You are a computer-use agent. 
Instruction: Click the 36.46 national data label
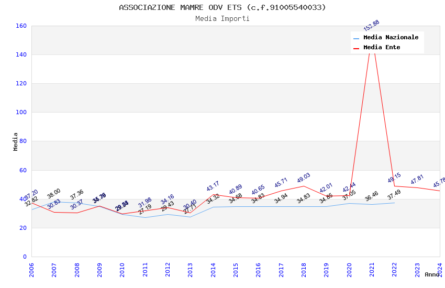click(x=372, y=196)
